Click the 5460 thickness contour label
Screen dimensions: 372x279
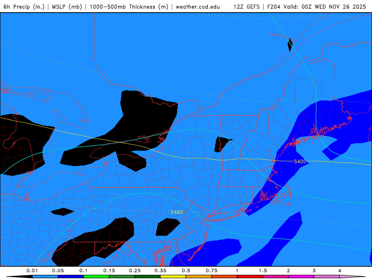tap(177, 212)
